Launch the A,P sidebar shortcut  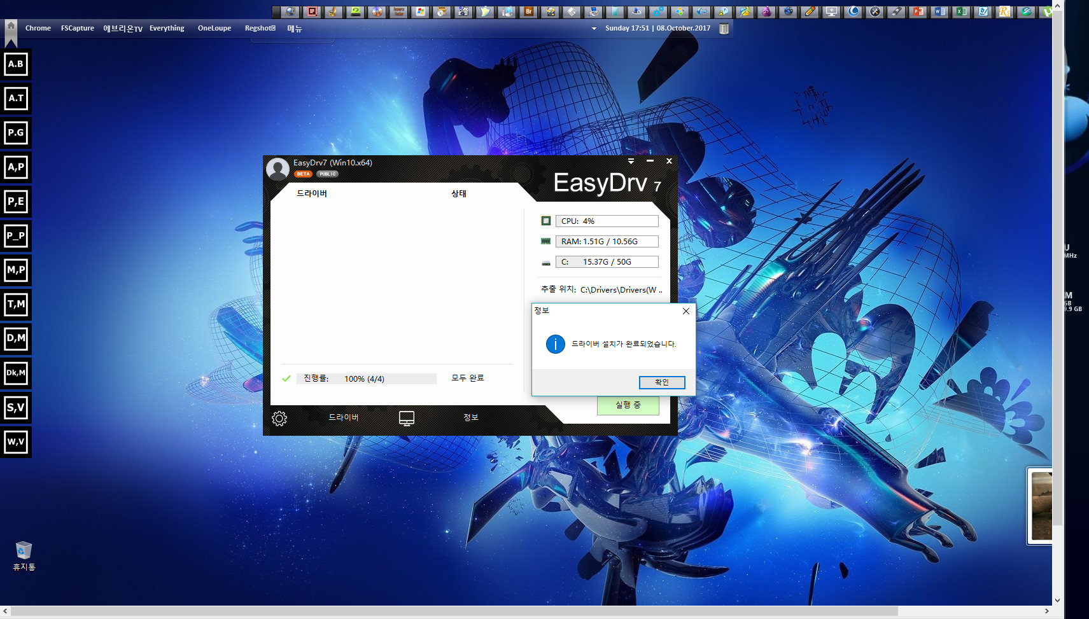point(16,167)
